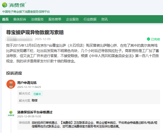Select 服务榜单 in the navigation bar

pos(55,19)
